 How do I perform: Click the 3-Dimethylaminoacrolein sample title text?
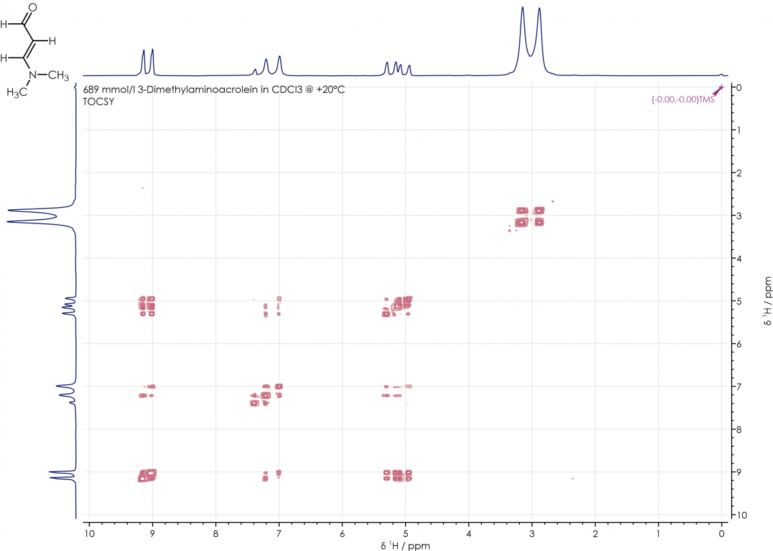pos(214,89)
